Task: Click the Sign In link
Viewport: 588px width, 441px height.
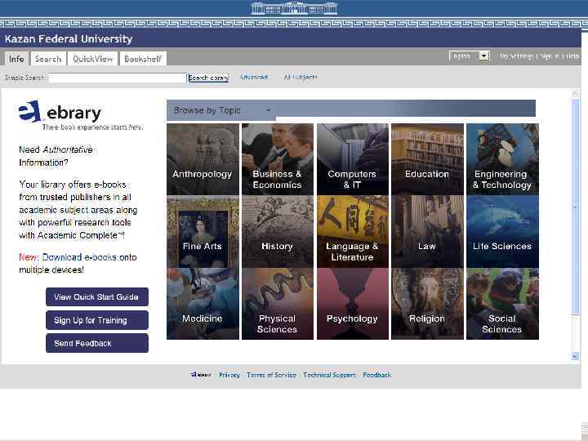Action: (550, 56)
